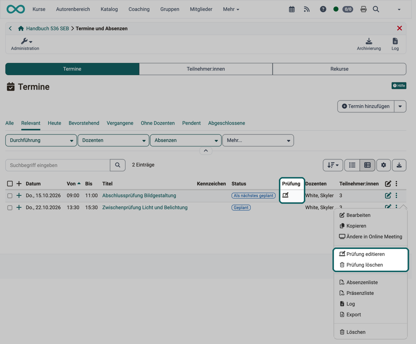Run search with magnifier button
Viewport: 416px width, 344px height.
(118, 165)
